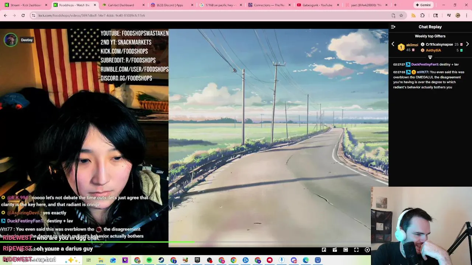Image resolution: width=472 pixels, height=265 pixels.
Task: Open Microsoft Edge from the taskbar
Action: click(306, 260)
